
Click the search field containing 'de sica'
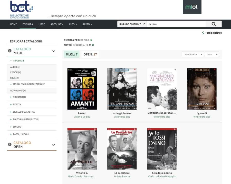176,24
